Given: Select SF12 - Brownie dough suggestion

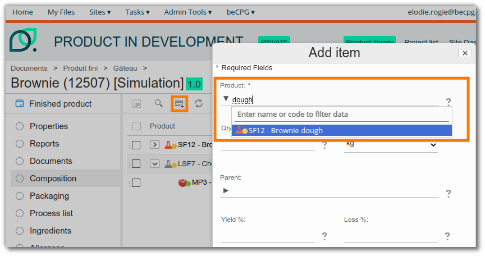Looking at the screenshot, I should (x=342, y=130).
